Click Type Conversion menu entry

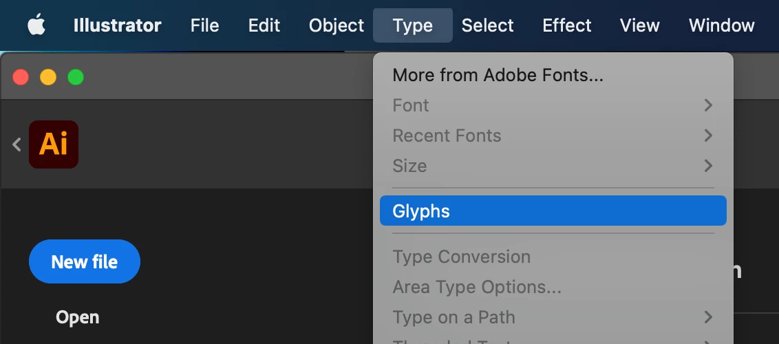553,257
